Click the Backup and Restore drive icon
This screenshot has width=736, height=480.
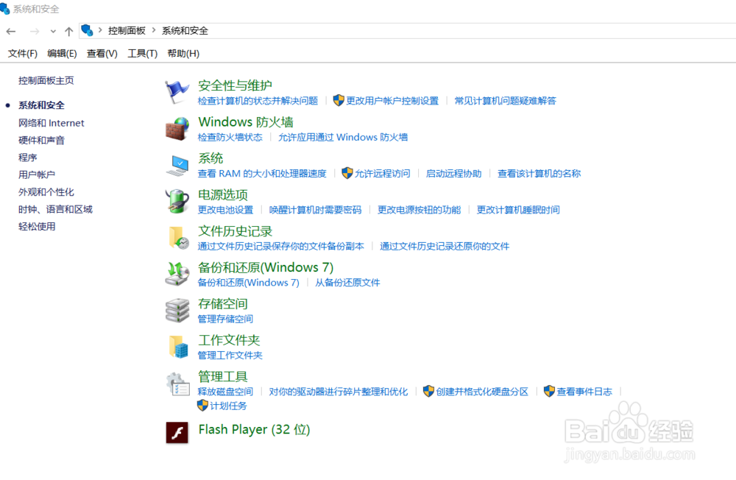177,274
